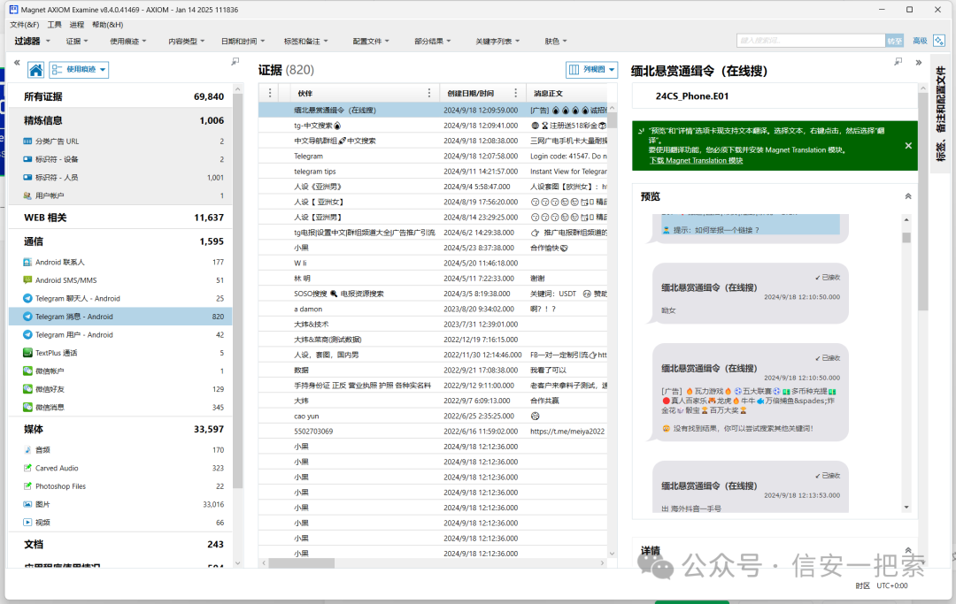
Task: Open 创建日期/时间 column options menu
Action: point(516,93)
